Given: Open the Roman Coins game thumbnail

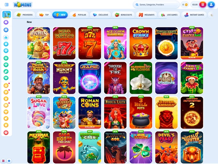Looking at the screenshot, I should pyautogui.click(x=90, y=113).
